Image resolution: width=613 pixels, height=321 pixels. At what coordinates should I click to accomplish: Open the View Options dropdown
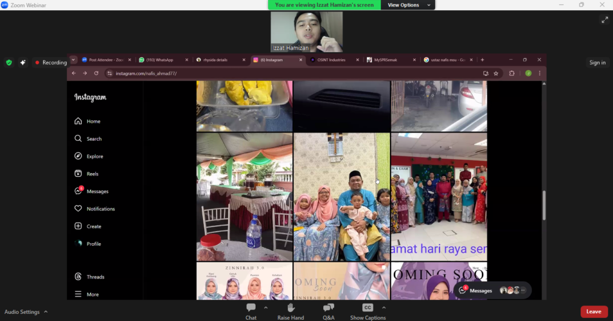[408, 5]
